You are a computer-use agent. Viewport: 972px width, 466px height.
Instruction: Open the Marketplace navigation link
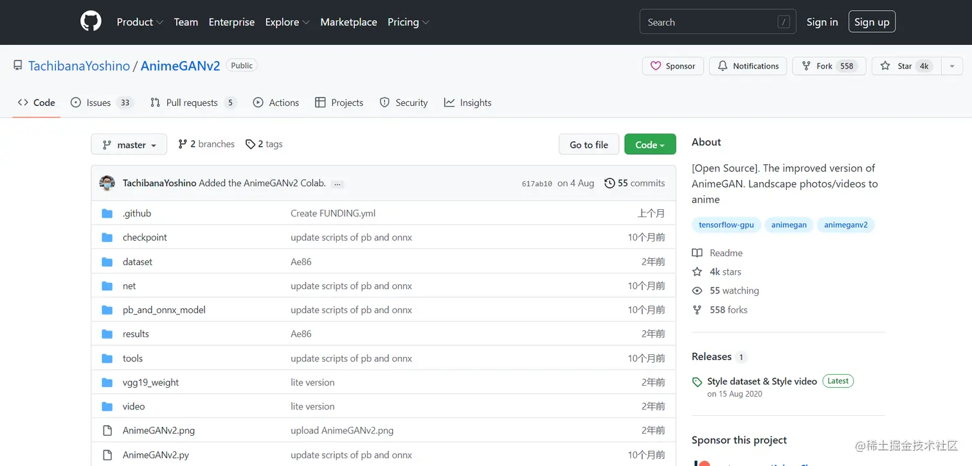(348, 22)
